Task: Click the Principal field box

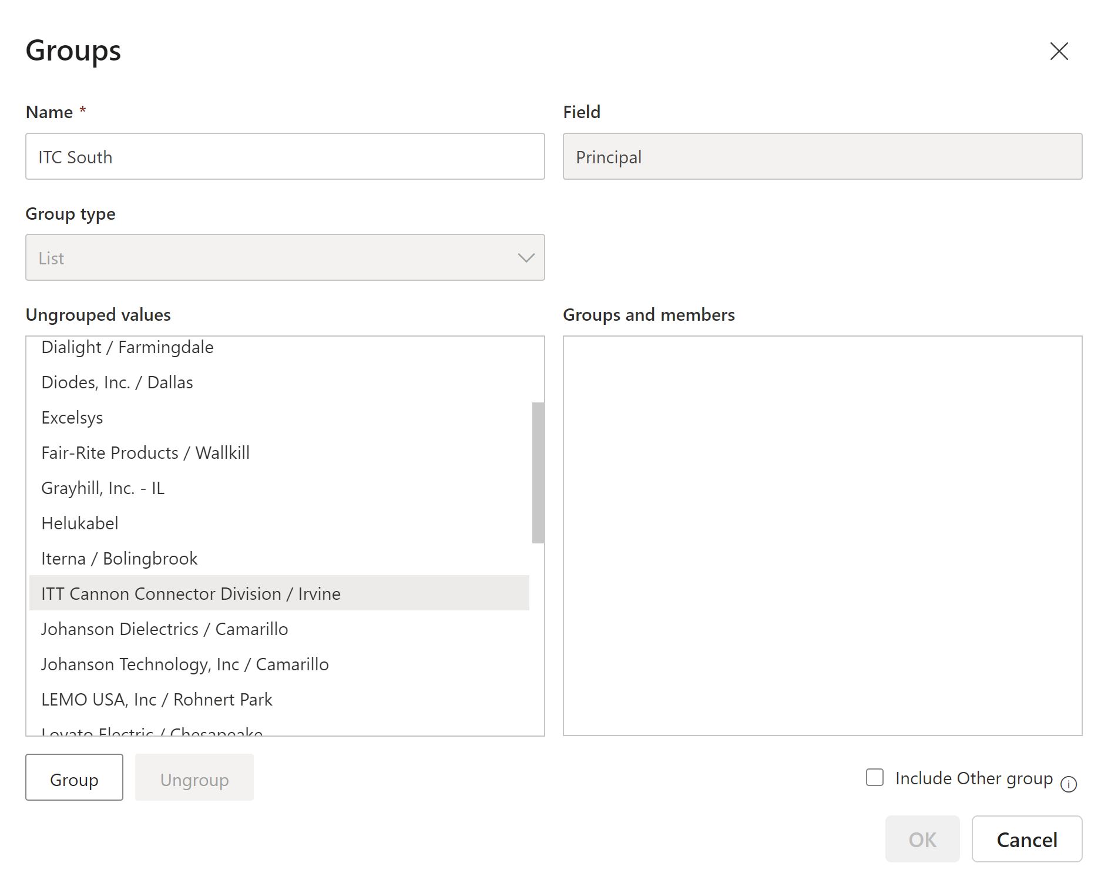Action: [822, 156]
